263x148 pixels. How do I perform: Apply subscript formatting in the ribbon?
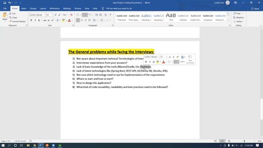click(x=48, y=20)
